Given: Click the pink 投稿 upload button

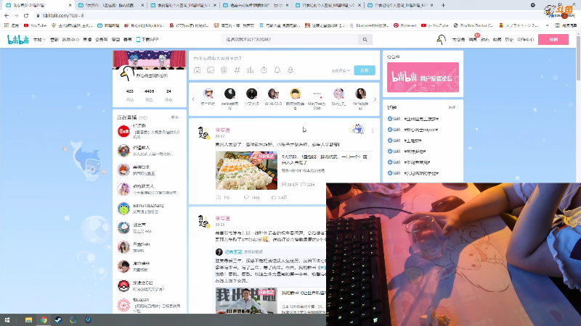Looking at the screenshot, I should tap(553, 40).
